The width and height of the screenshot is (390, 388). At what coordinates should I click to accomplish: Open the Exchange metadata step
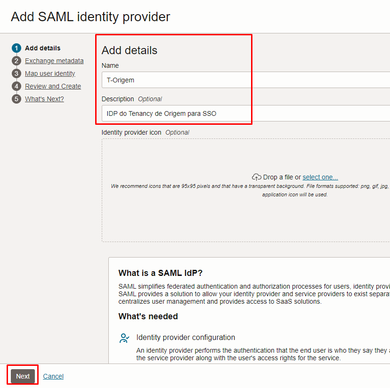tap(54, 61)
